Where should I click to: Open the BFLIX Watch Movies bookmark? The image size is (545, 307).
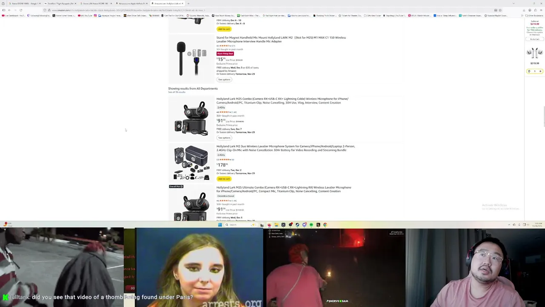[x=419, y=16]
